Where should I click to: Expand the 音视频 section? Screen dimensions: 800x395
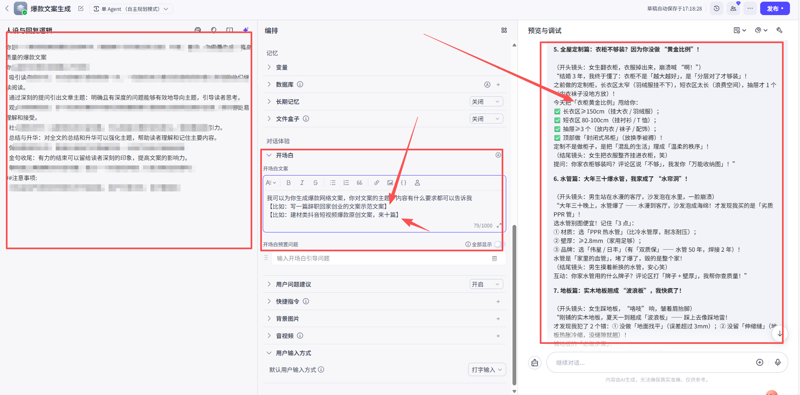pyautogui.click(x=269, y=336)
